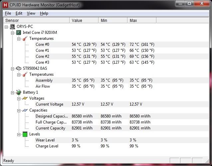The height and width of the screenshot is (166, 212).
Task: Click the window resize grip corner
Action: click(x=207, y=161)
